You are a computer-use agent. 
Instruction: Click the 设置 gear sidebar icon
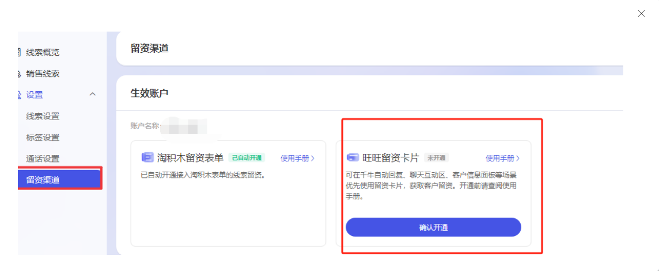click(x=18, y=95)
